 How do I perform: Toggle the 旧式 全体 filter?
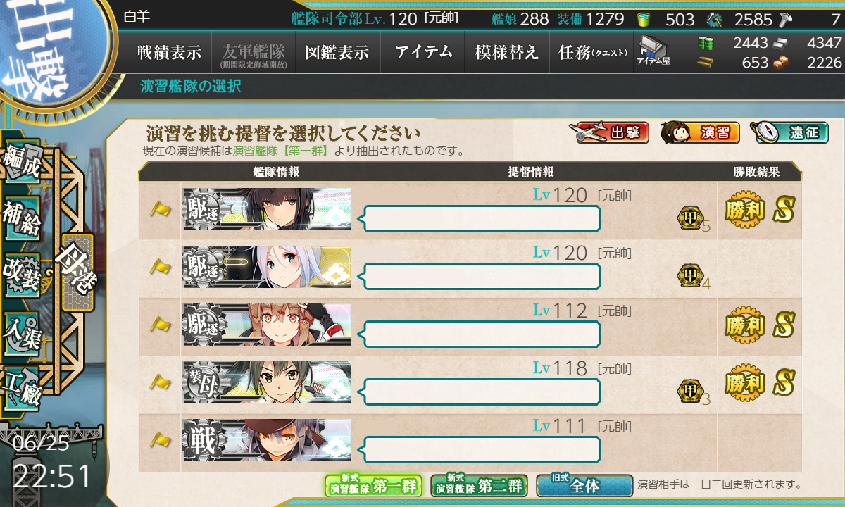pos(584,485)
